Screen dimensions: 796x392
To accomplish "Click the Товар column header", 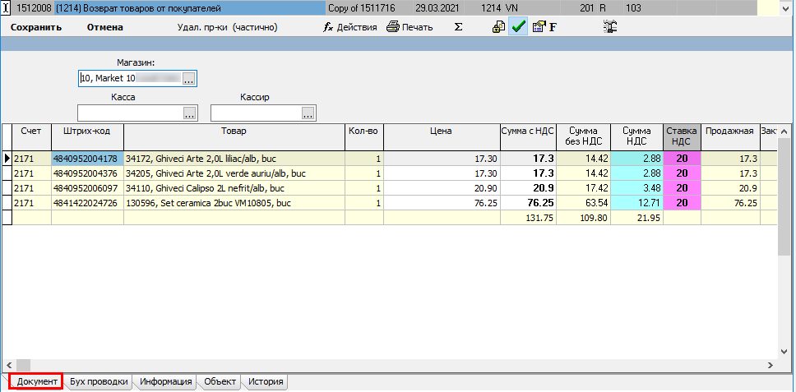I will [234, 137].
